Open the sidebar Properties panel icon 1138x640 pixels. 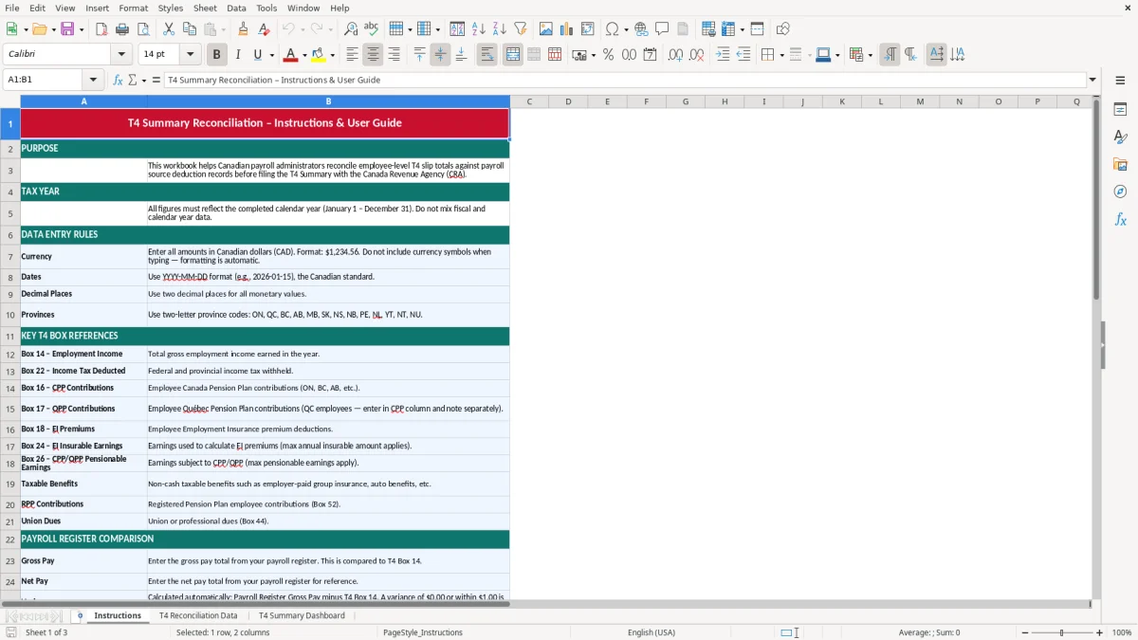(1120, 110)
